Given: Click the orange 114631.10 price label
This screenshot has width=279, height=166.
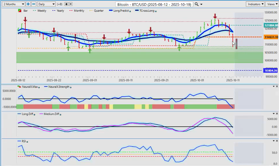Looking at the screenshot, I should pos(271,37).
